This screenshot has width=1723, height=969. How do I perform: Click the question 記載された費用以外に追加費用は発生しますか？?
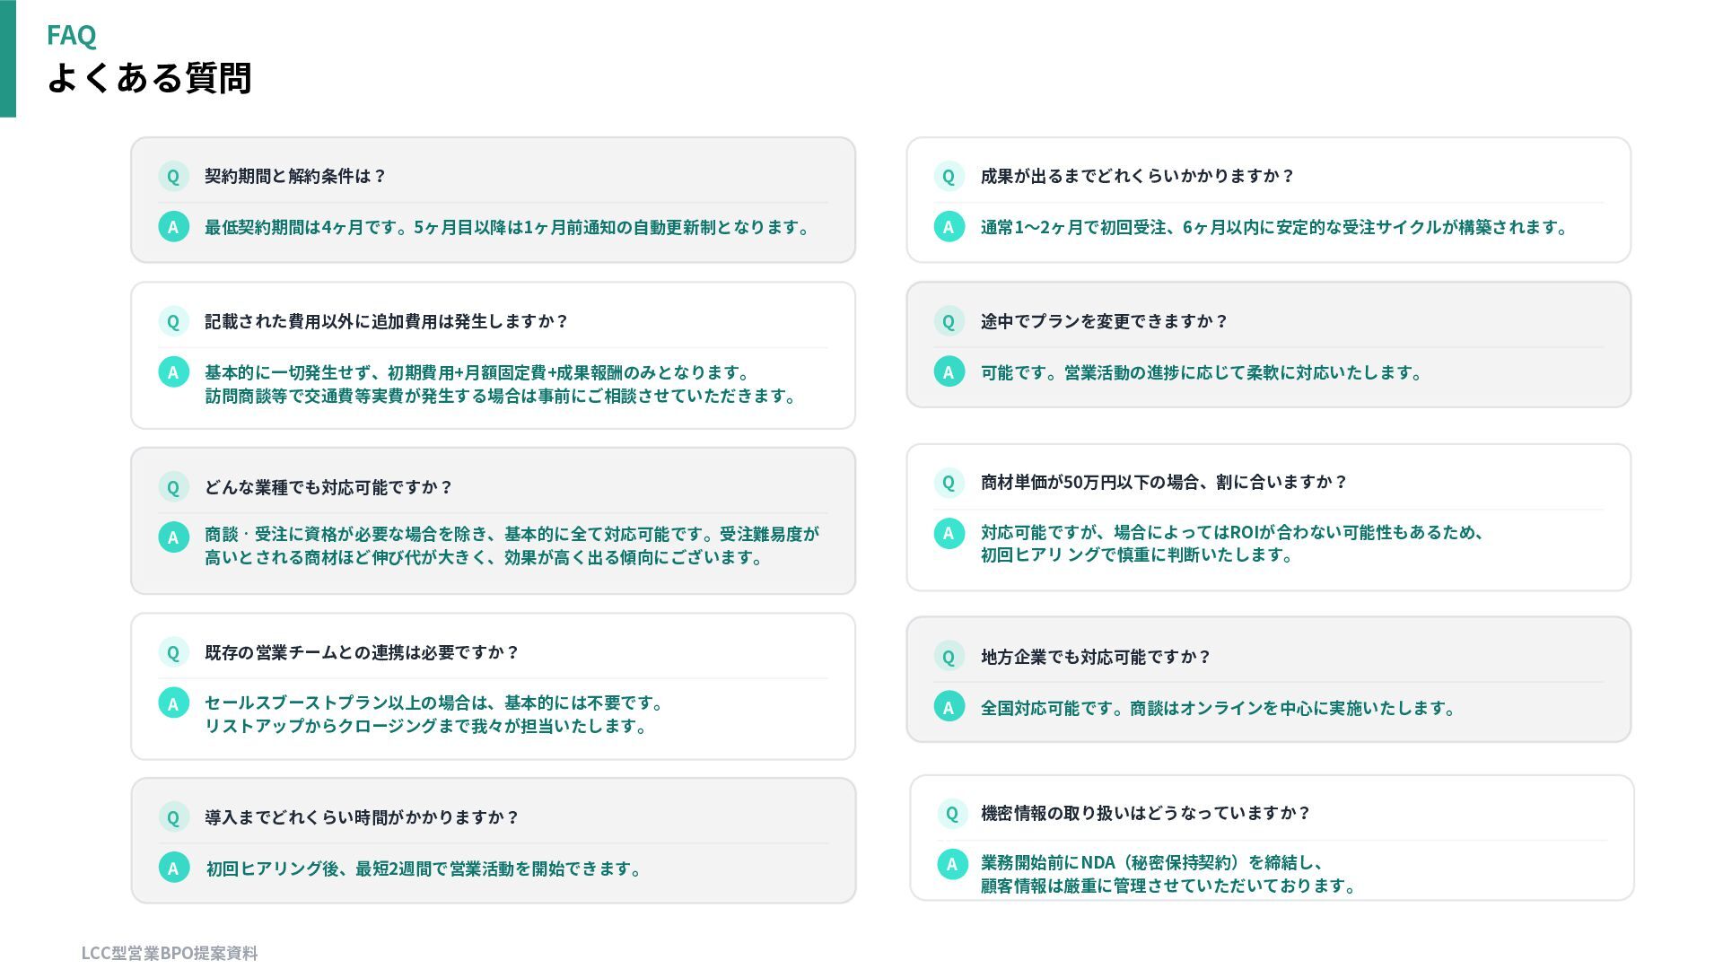coord(386,321)
